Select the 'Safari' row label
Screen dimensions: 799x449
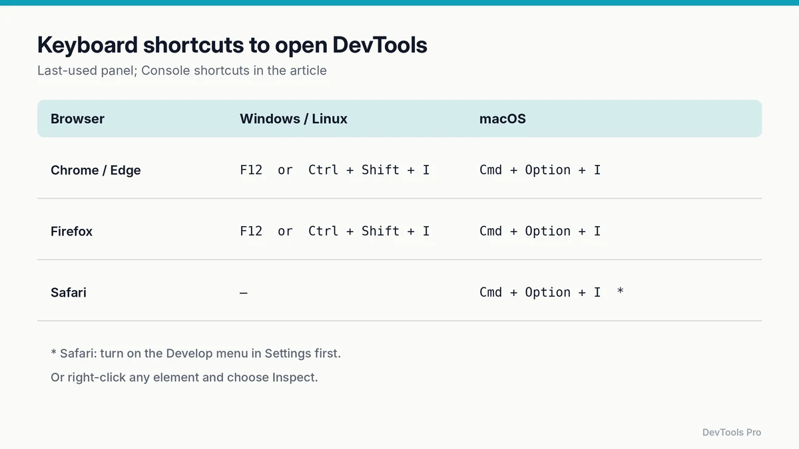(x=69, y=293)
